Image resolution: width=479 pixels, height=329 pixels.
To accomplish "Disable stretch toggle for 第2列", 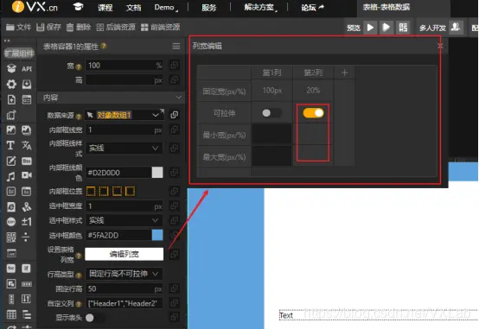I will click(x=313, y=113).
